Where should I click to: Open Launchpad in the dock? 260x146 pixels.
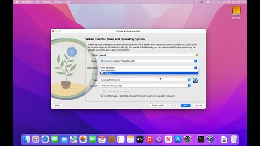(x=36, y=139)
